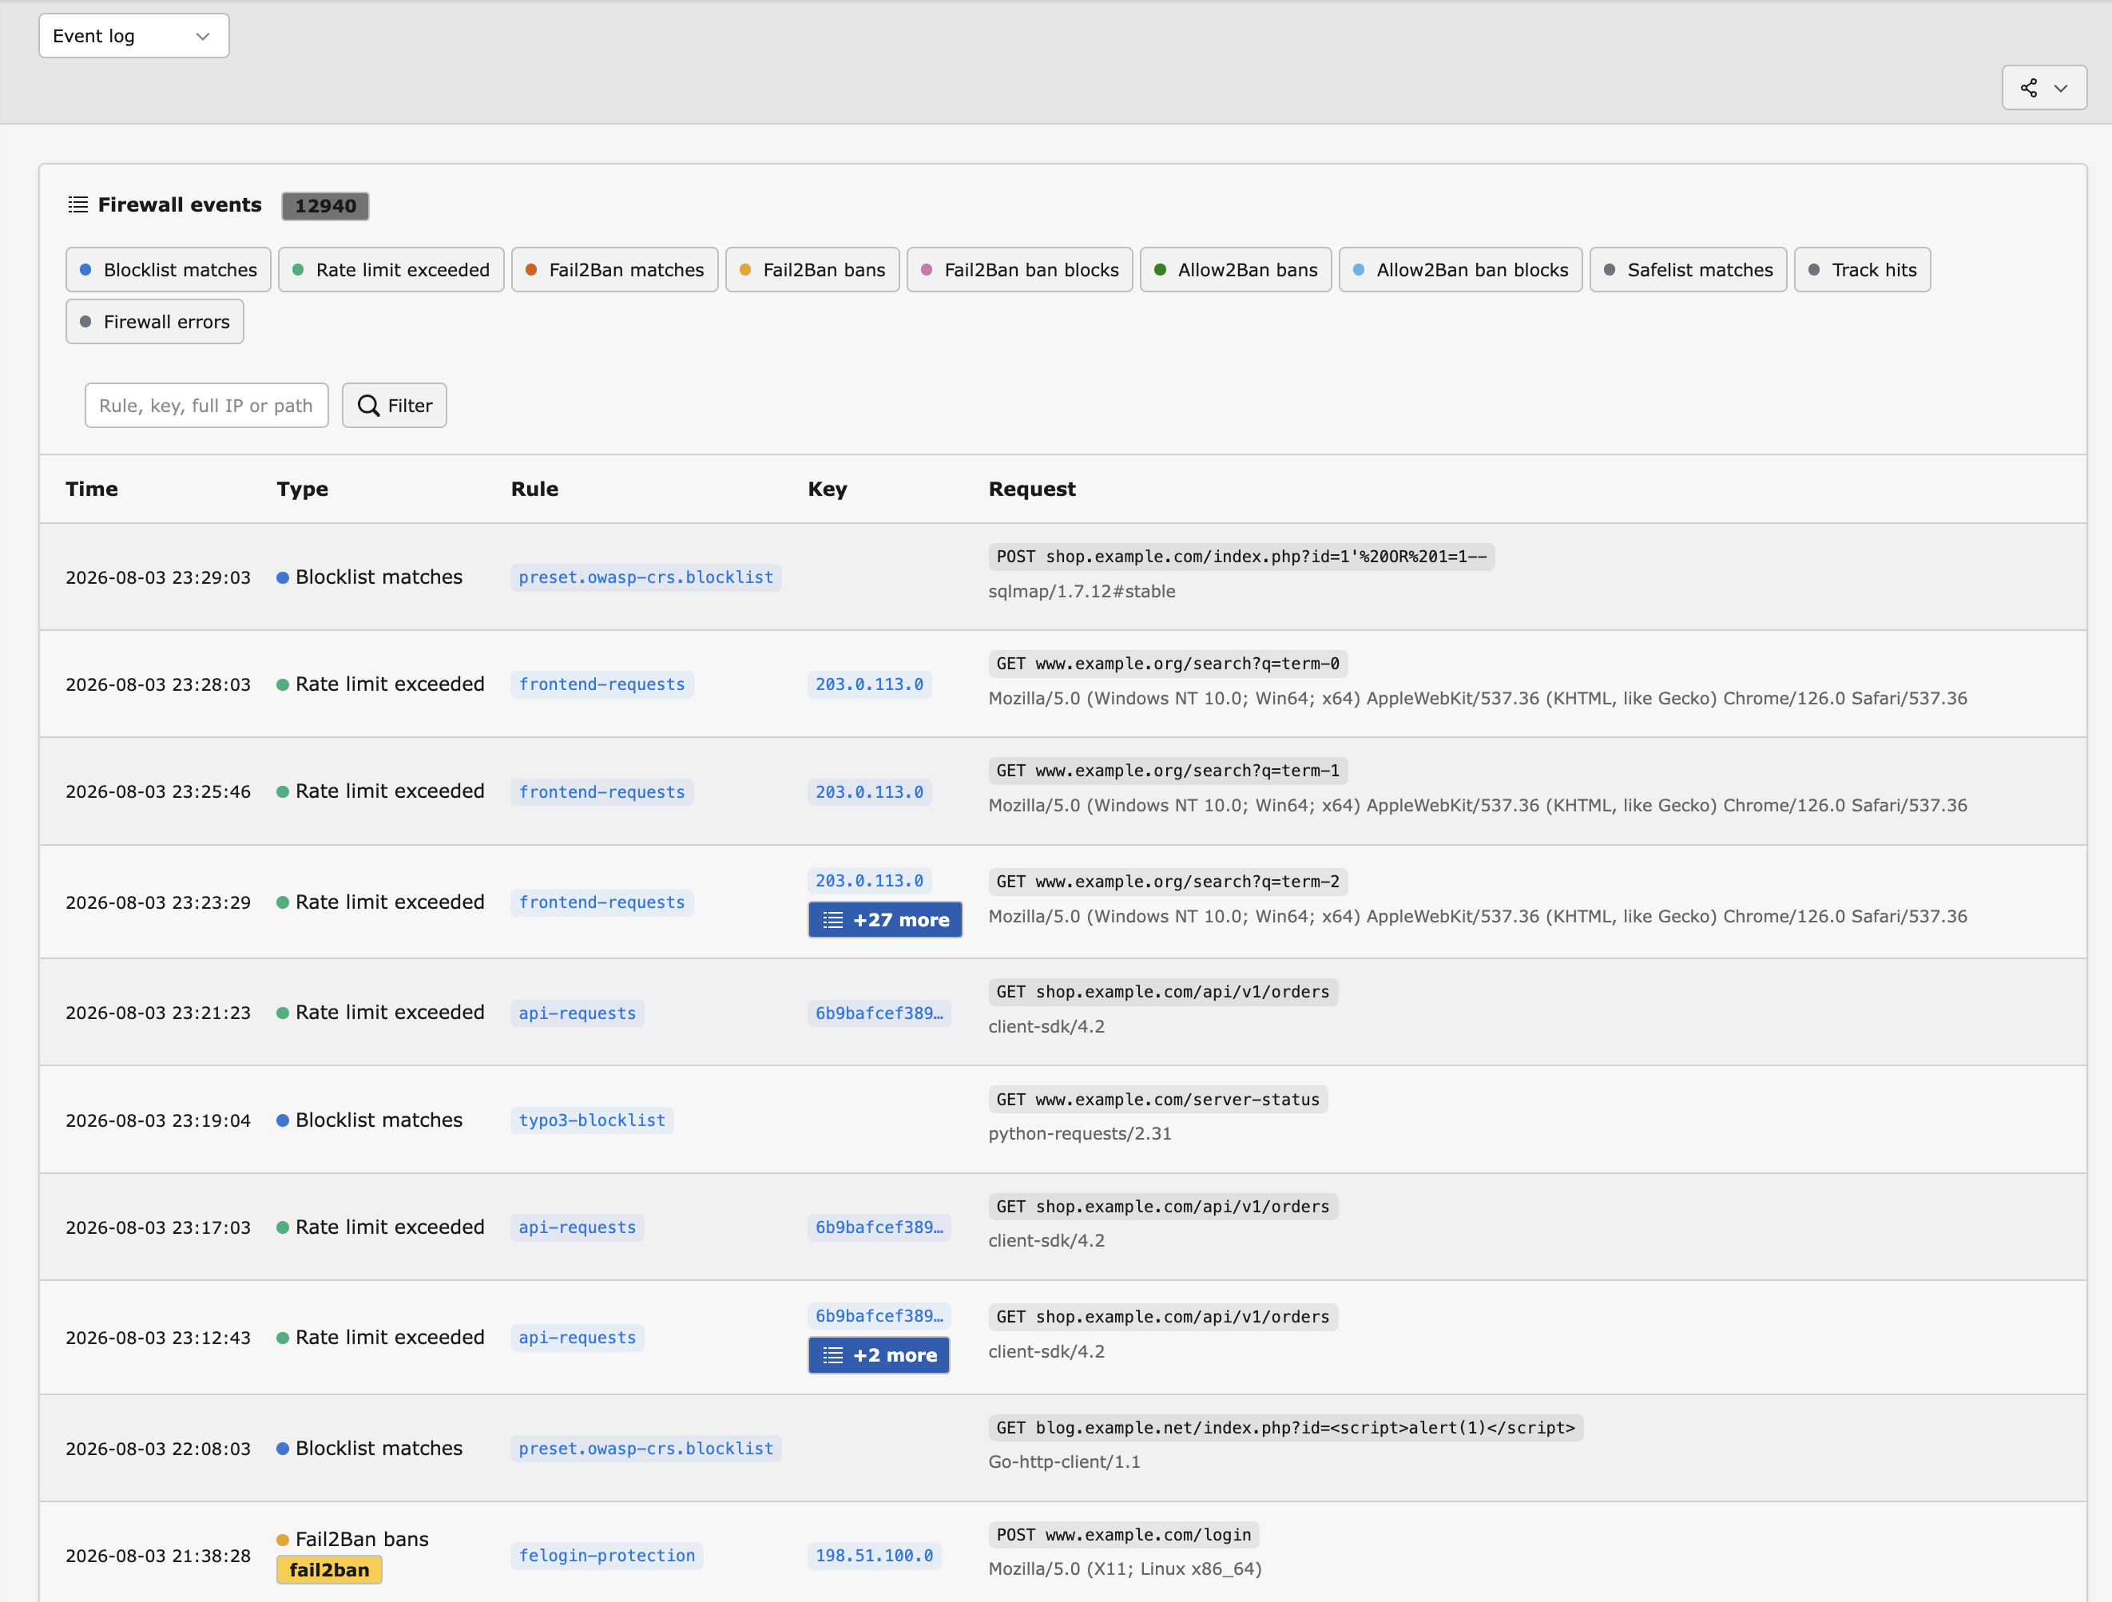Click key 198.51.100.0 in login row
Image resolution: width=2112 pixels, height=1602 pixels.
pos(874,1556)
